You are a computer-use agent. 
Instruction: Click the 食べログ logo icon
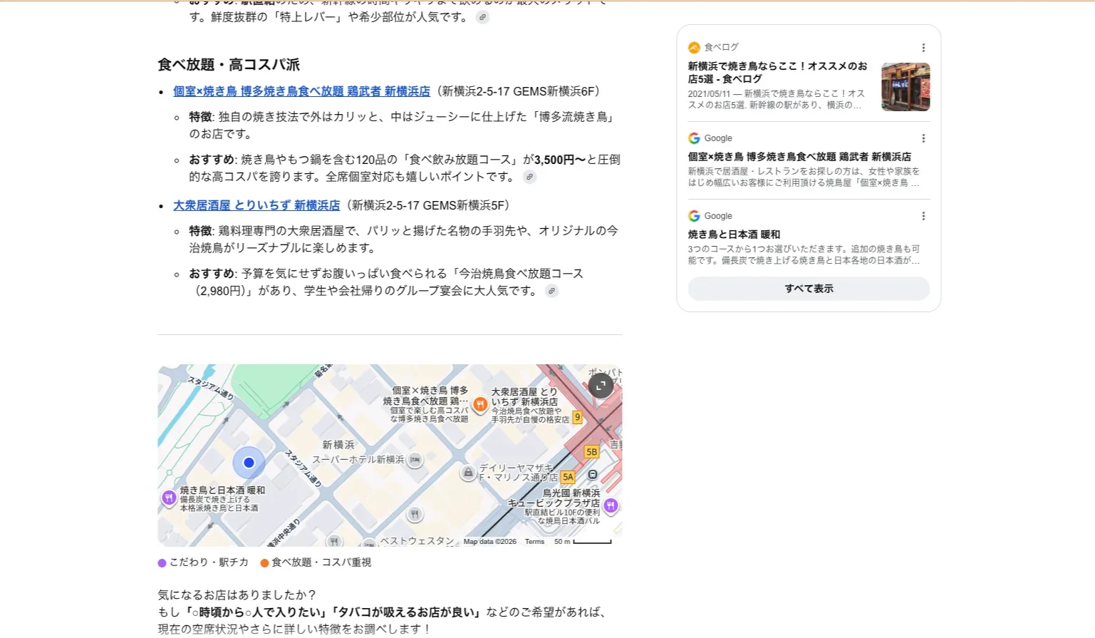[x=694, y=48]
